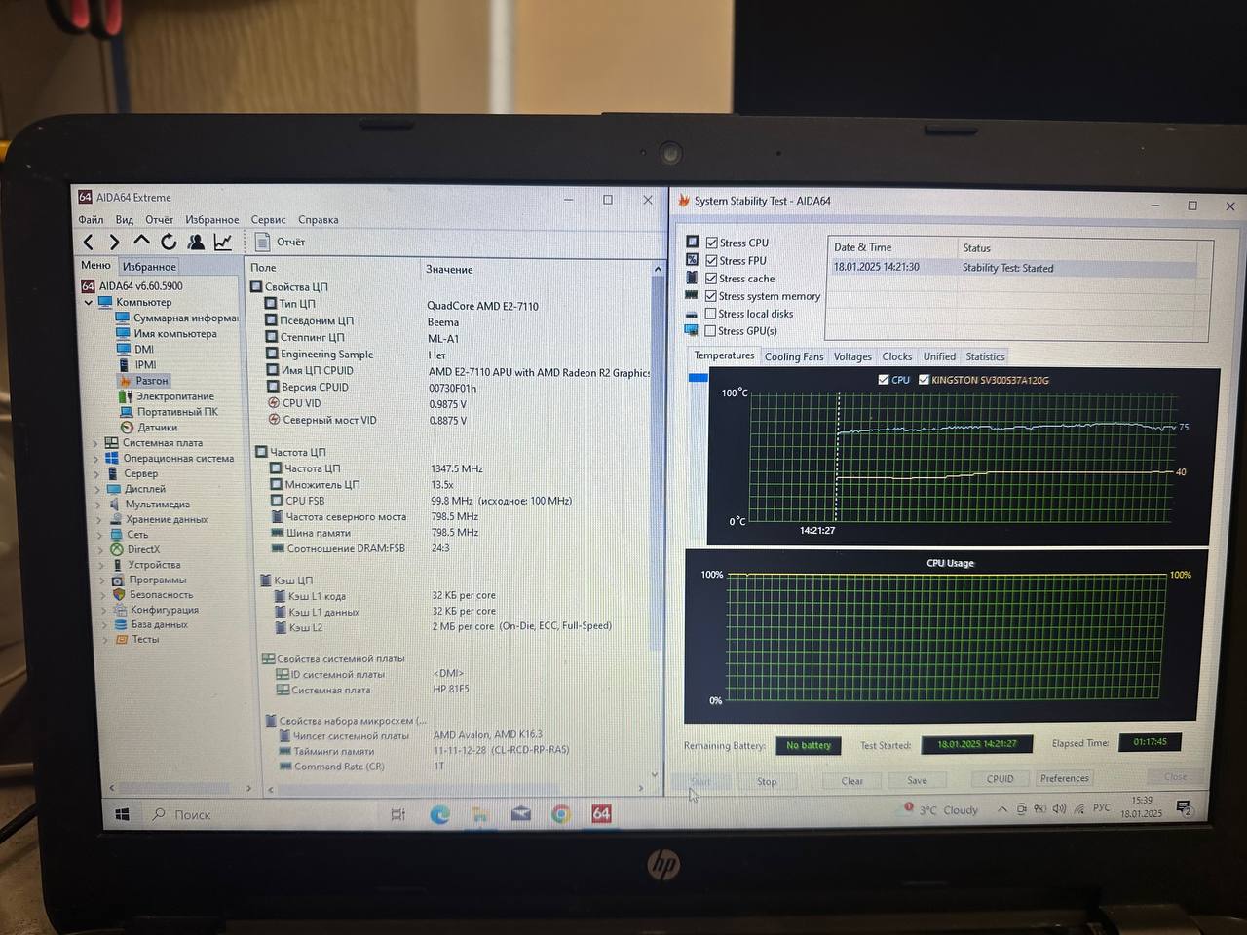Open the user profile toolbar icon
Viewport: 1247px width, 935px height.
pyautogui.click(x=196, y=242)
